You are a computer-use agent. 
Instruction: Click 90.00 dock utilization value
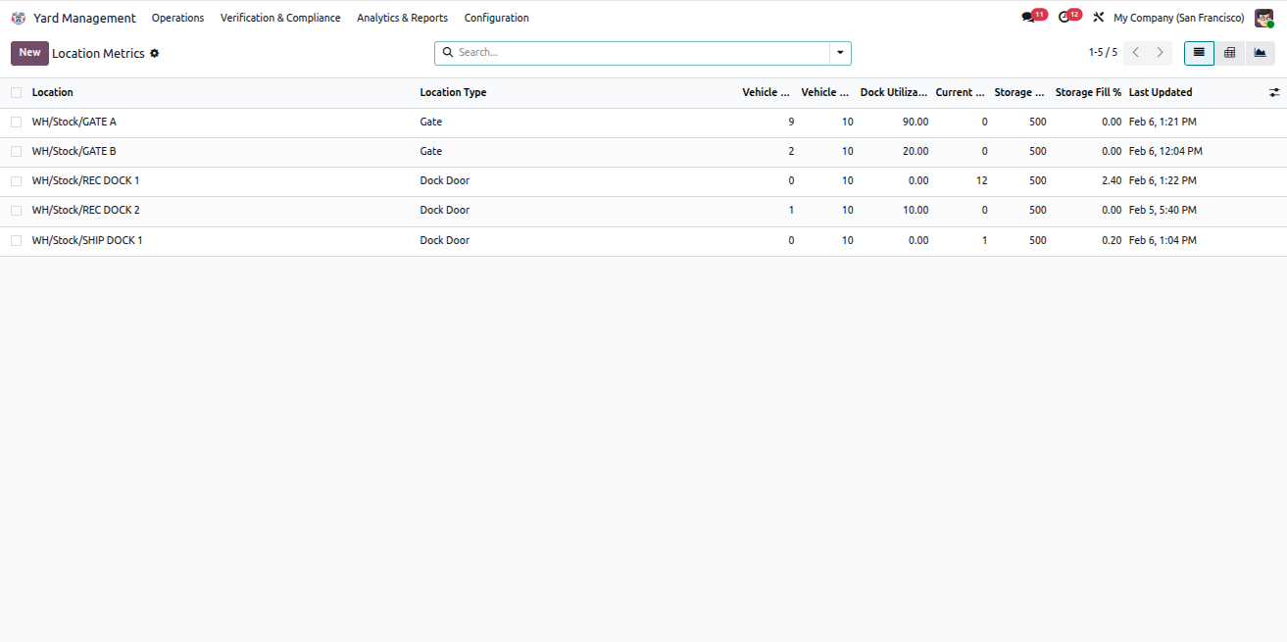click(x=916, y=123)
